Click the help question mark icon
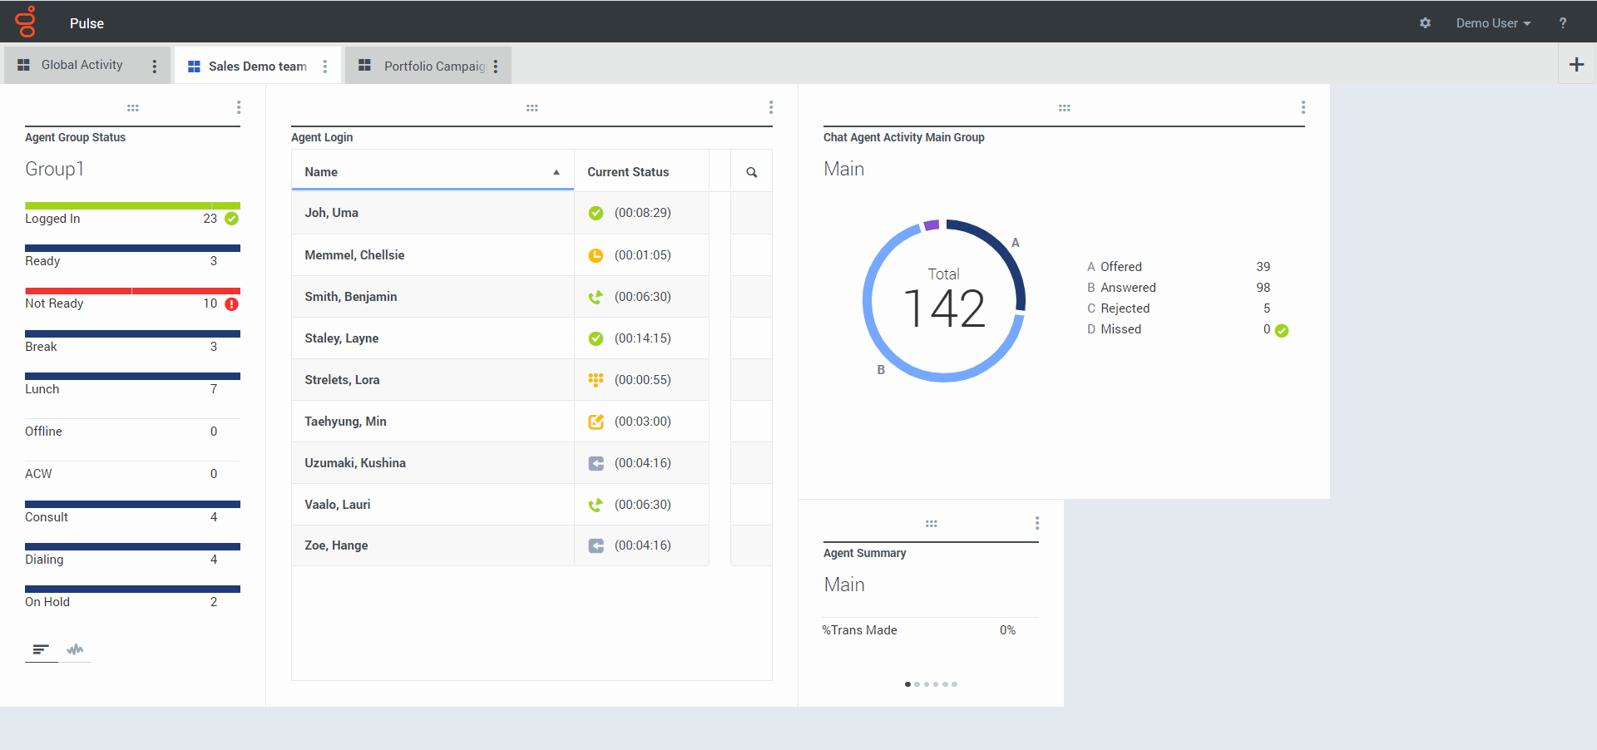The height and width of the screenshot is (750, 1597). [x=1563, y=23]
